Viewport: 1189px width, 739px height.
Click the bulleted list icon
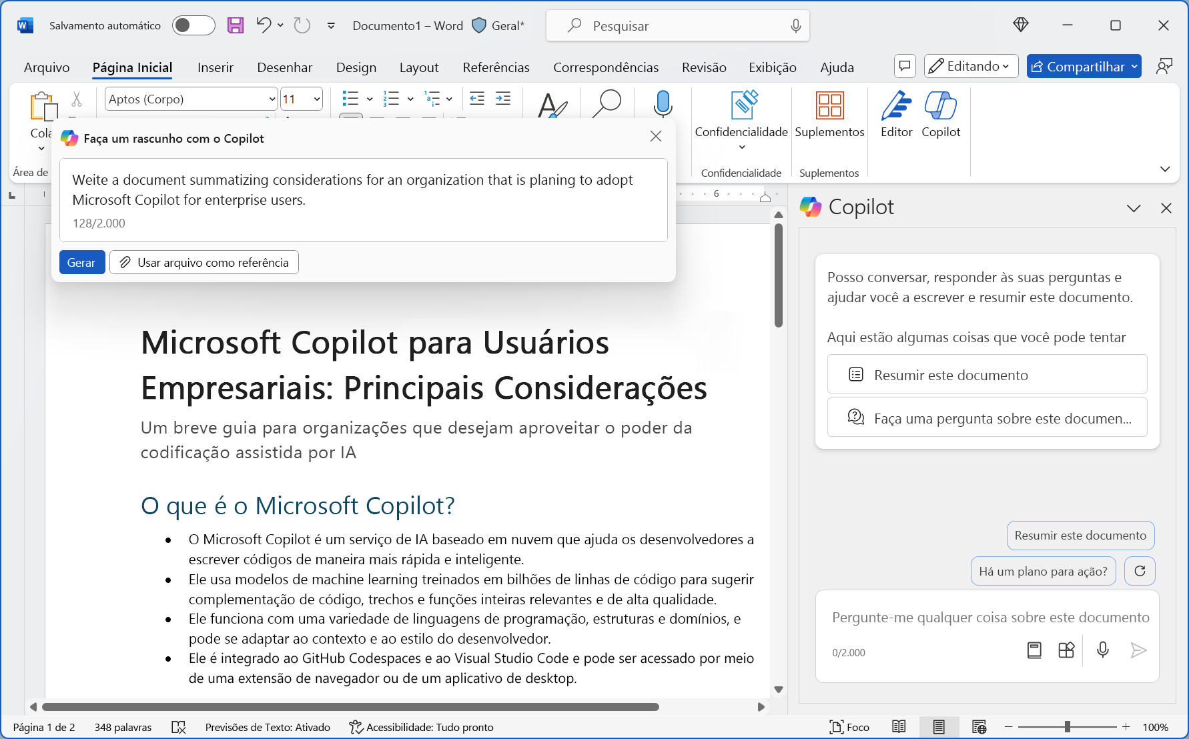point(350,99)
